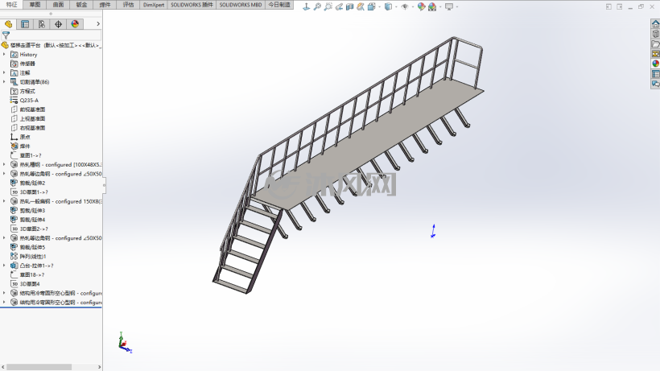Switch to the ConfigurationManager tab

pyautogui.click(x=41, y=24)
